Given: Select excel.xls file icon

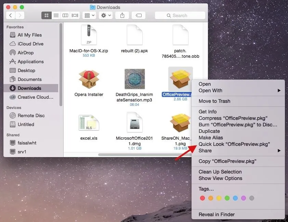Looking at the screenshot, I should (89, 123).
